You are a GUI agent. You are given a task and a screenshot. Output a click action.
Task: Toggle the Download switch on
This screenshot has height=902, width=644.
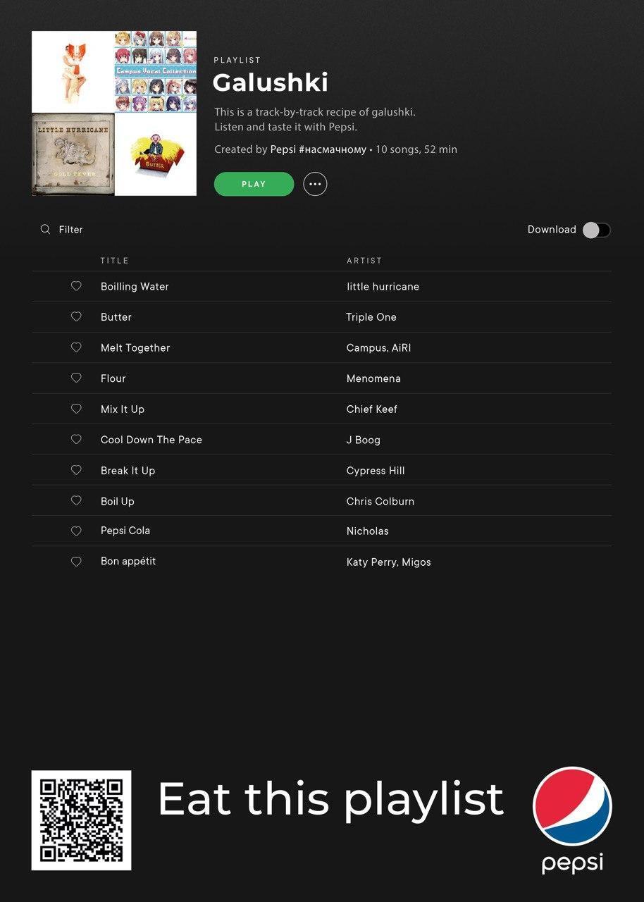pos(596,230)
